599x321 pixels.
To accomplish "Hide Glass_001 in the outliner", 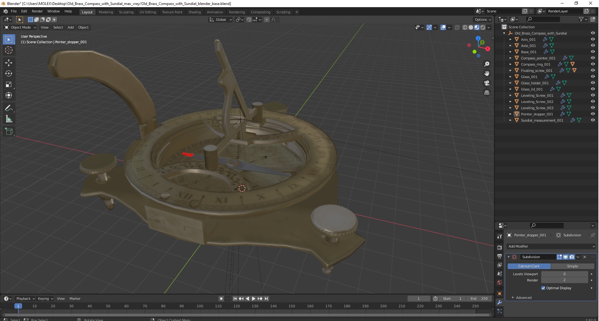I will coord(593,77).
